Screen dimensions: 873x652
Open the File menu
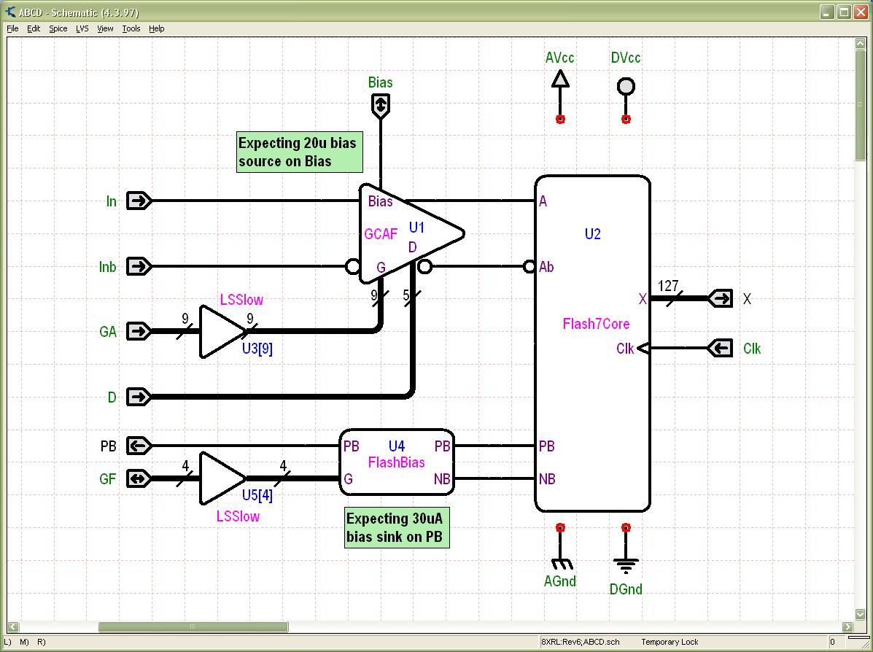12,28
